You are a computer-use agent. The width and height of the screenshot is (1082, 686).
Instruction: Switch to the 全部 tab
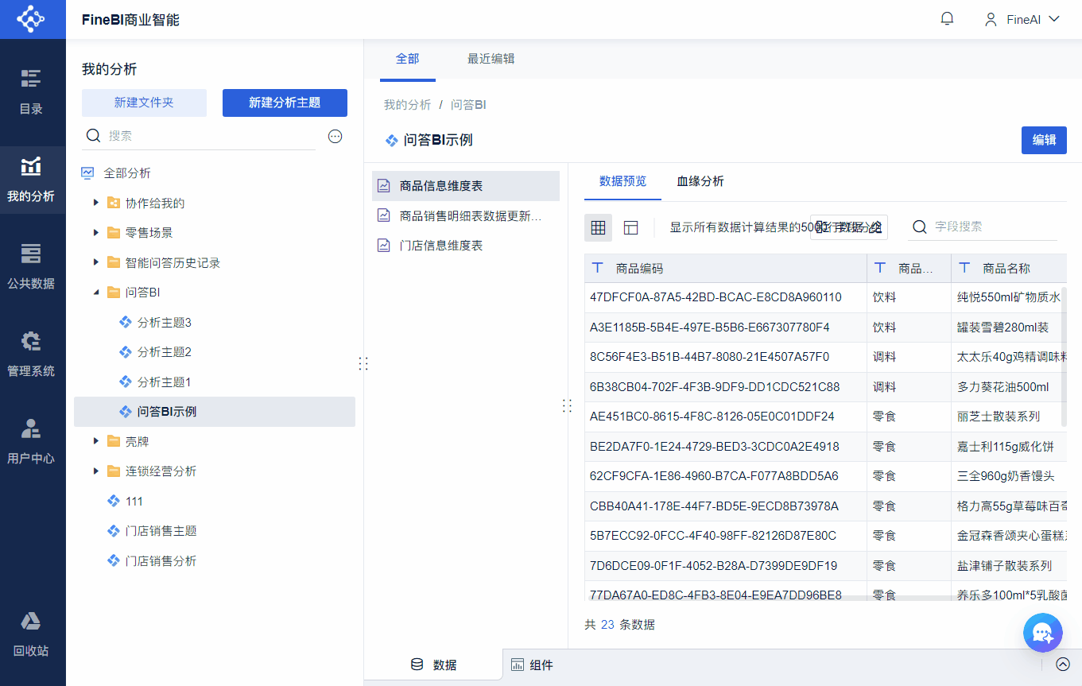click(408, 59)
